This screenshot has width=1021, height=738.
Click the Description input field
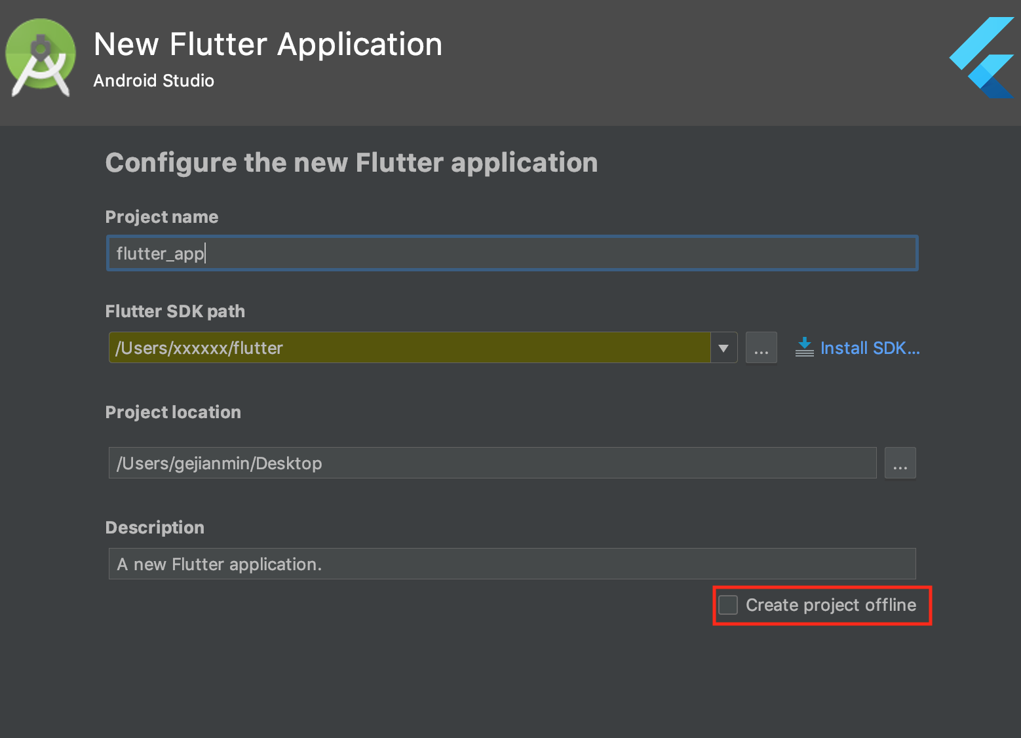[512, 564]
